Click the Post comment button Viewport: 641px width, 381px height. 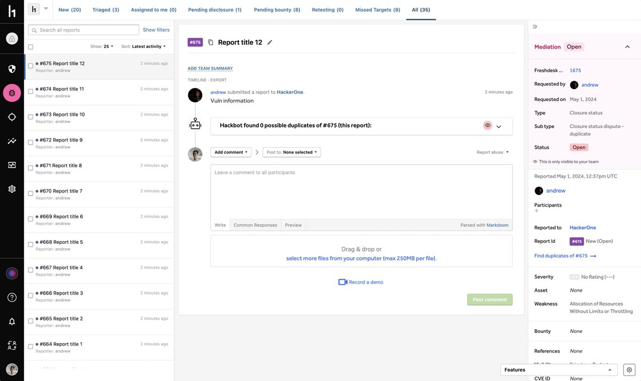coord(490,300)
